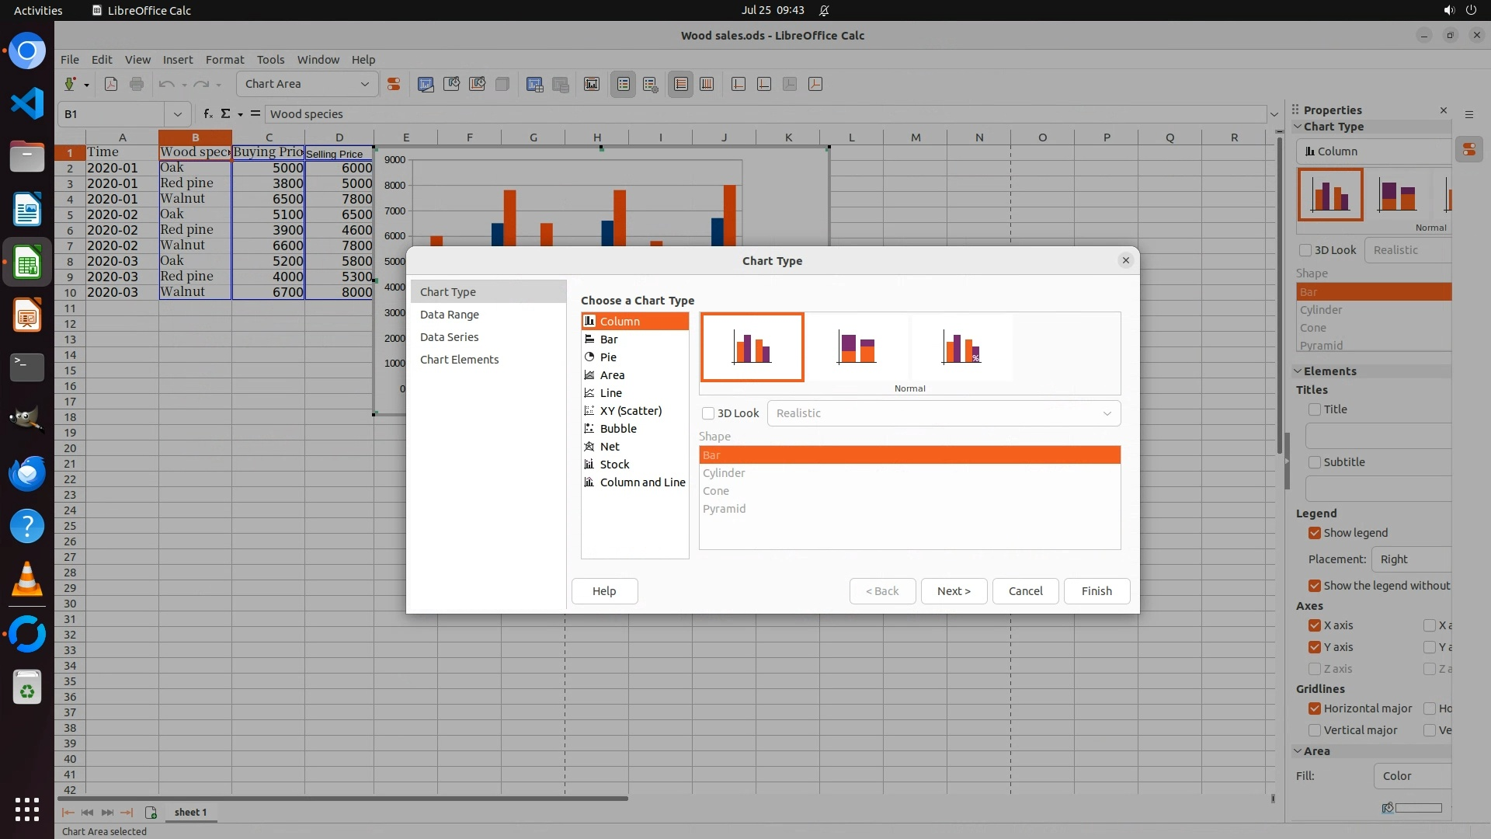Image resolution: width=1491 pixels, height=839 pixels.
Task: Expand the Name Box dropdown arrow
Action: [x=178, y=114]
